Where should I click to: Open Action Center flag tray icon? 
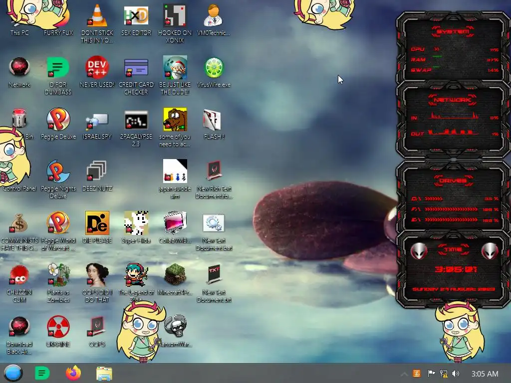(x=431, y=374)
